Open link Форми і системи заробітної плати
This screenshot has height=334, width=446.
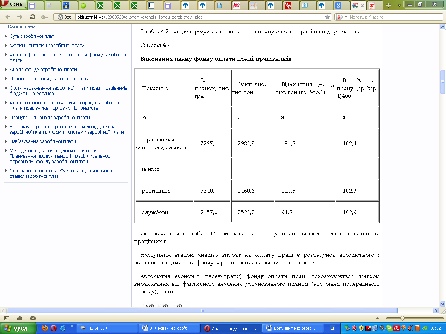pyautogui.click(x=47, y=46)
